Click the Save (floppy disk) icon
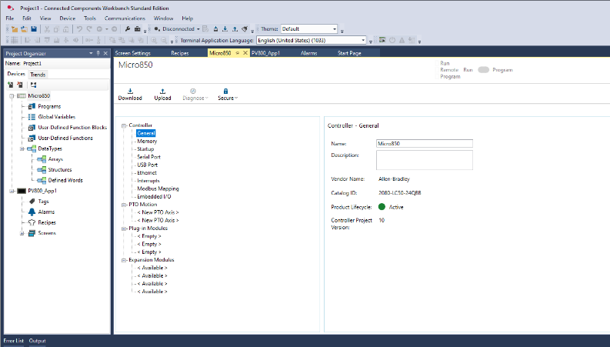The height and width of the screenshot is (347, 610). [x=34, y=28]
